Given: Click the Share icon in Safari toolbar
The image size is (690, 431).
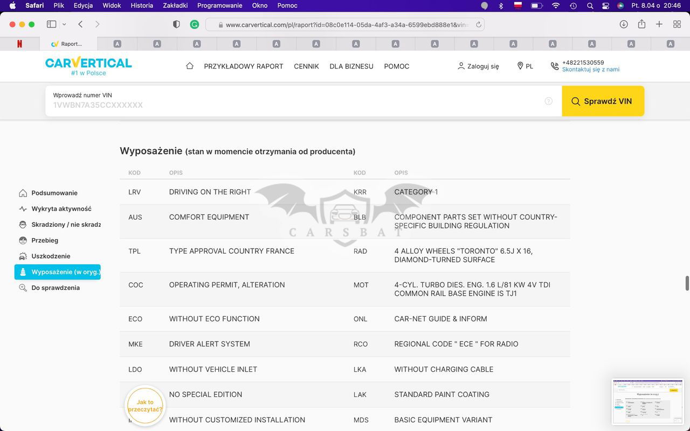Looking at the screenshot, I should point(641,24).
